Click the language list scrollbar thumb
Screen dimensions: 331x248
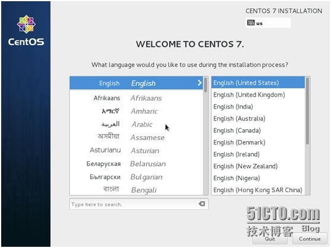click(205, 85)
